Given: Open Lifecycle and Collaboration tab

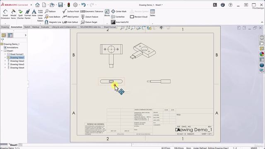Looking at the screenshot, I should pos(64,27).
